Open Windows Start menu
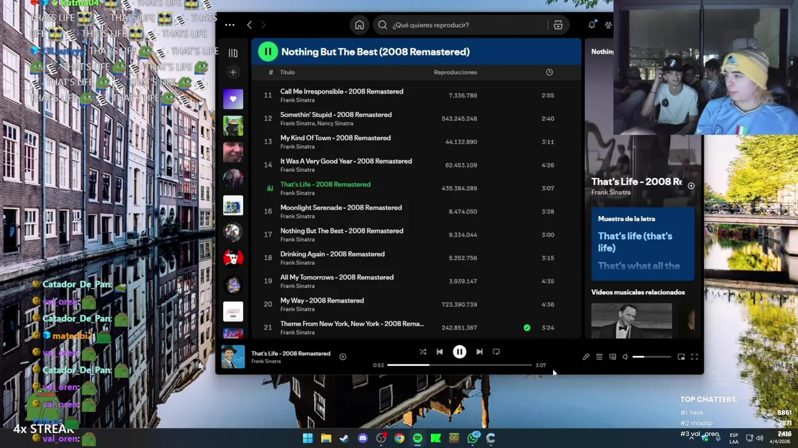This screenshot has height=448, width=798. point(307,438)
